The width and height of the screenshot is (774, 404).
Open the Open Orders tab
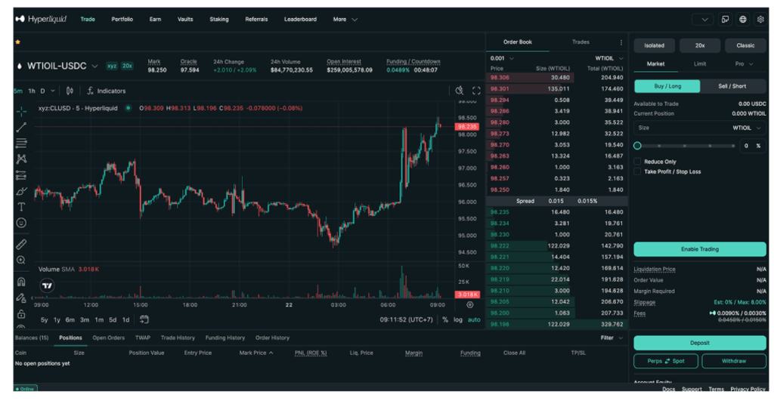109,338
